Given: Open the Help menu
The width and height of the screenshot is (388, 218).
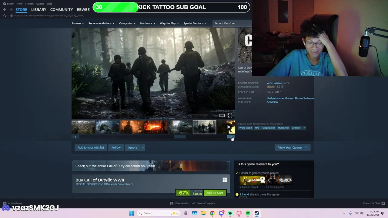Looking at the screenshot, I should 49,4.
